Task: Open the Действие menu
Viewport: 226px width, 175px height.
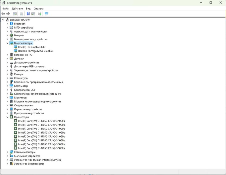Action: [17, 8]
